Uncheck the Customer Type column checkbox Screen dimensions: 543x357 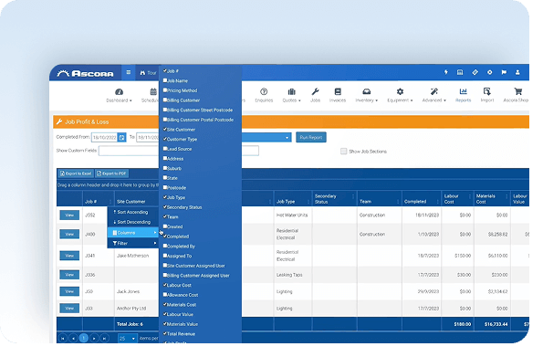pos(165,139)
